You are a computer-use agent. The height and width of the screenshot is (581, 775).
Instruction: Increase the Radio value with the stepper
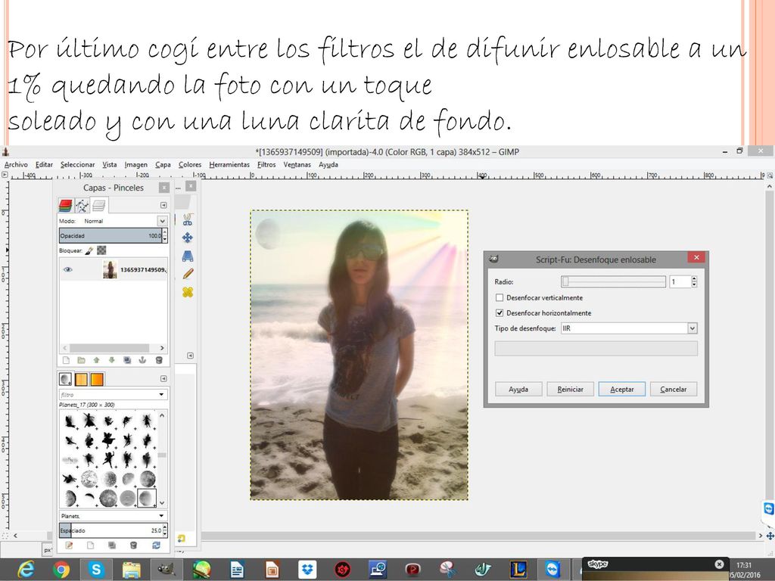pos(695,278)
